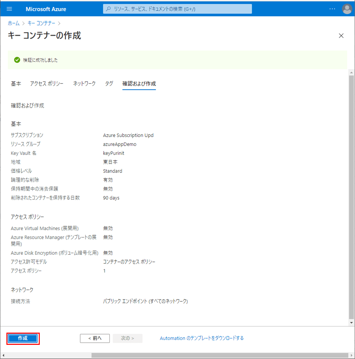
Task: Click the 論理的な削除 label
Action: (x=25, y=180)
